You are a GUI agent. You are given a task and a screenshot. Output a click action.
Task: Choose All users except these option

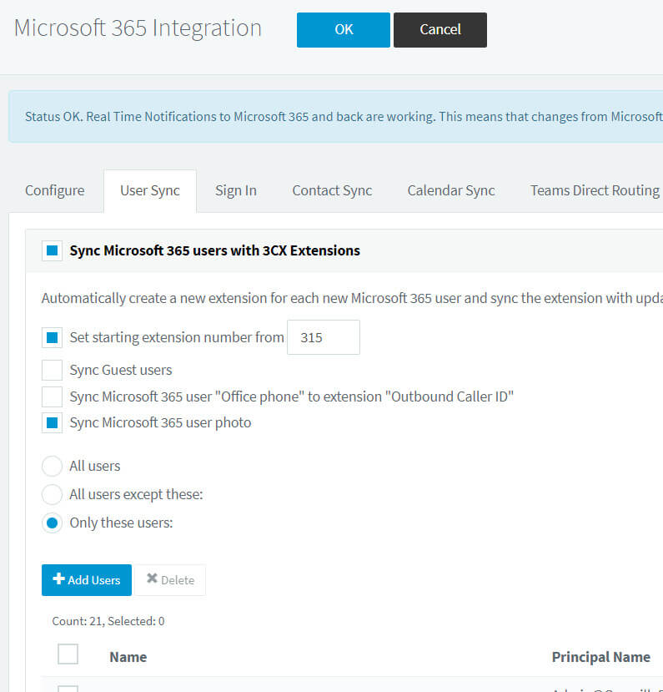52,495
